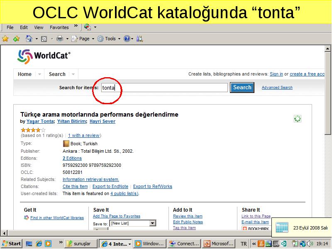Click the green loading spinner icon in record
The width and height of the screenshot is (332, 249).
(298, 119)
